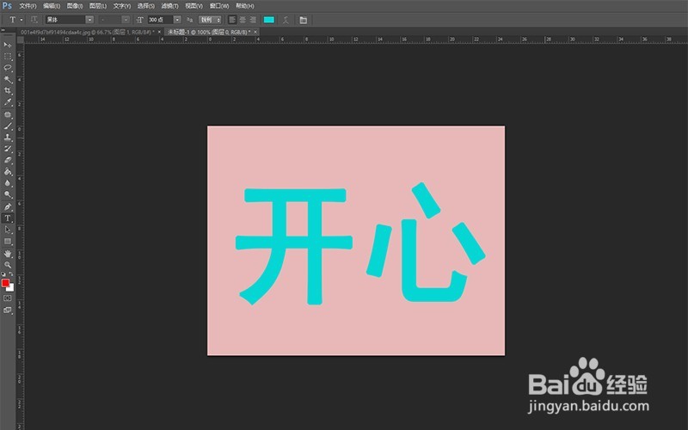
Task: Select the Zoom tool
Action: [x=8, y=265]
